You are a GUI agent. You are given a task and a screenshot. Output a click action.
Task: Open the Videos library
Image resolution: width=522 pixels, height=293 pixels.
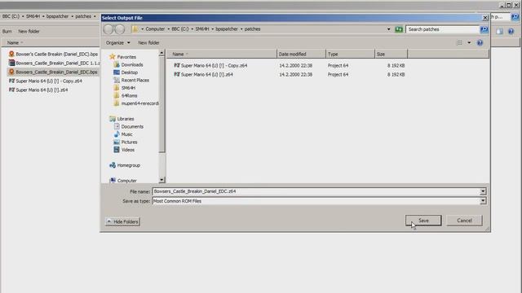[x=124, y=150]
